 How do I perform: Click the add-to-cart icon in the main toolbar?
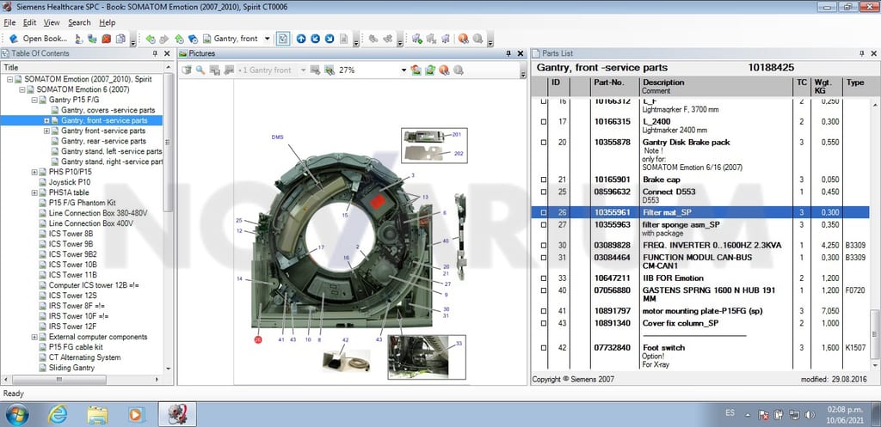tap(417, 39)
